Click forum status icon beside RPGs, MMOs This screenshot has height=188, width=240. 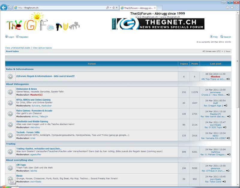[10, 103]
